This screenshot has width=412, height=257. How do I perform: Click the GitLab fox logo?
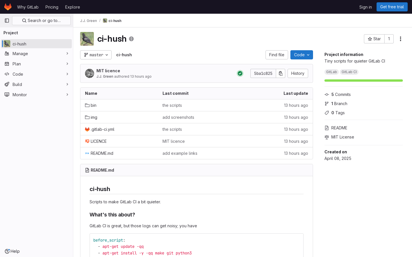(x=8, y=7)
